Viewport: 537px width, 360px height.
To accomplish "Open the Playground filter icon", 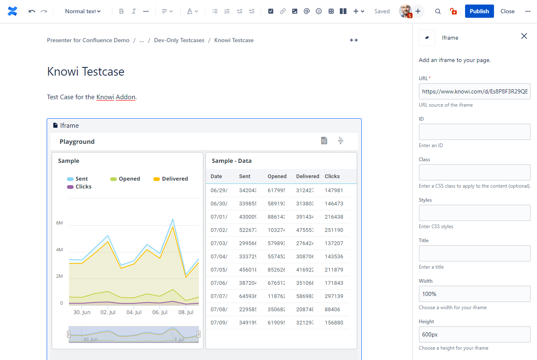I will pos(341,141).
